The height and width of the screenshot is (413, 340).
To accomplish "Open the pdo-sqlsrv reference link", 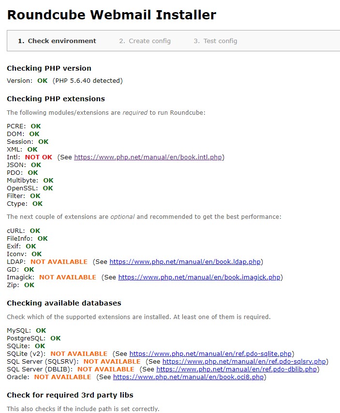I will 244,362.
